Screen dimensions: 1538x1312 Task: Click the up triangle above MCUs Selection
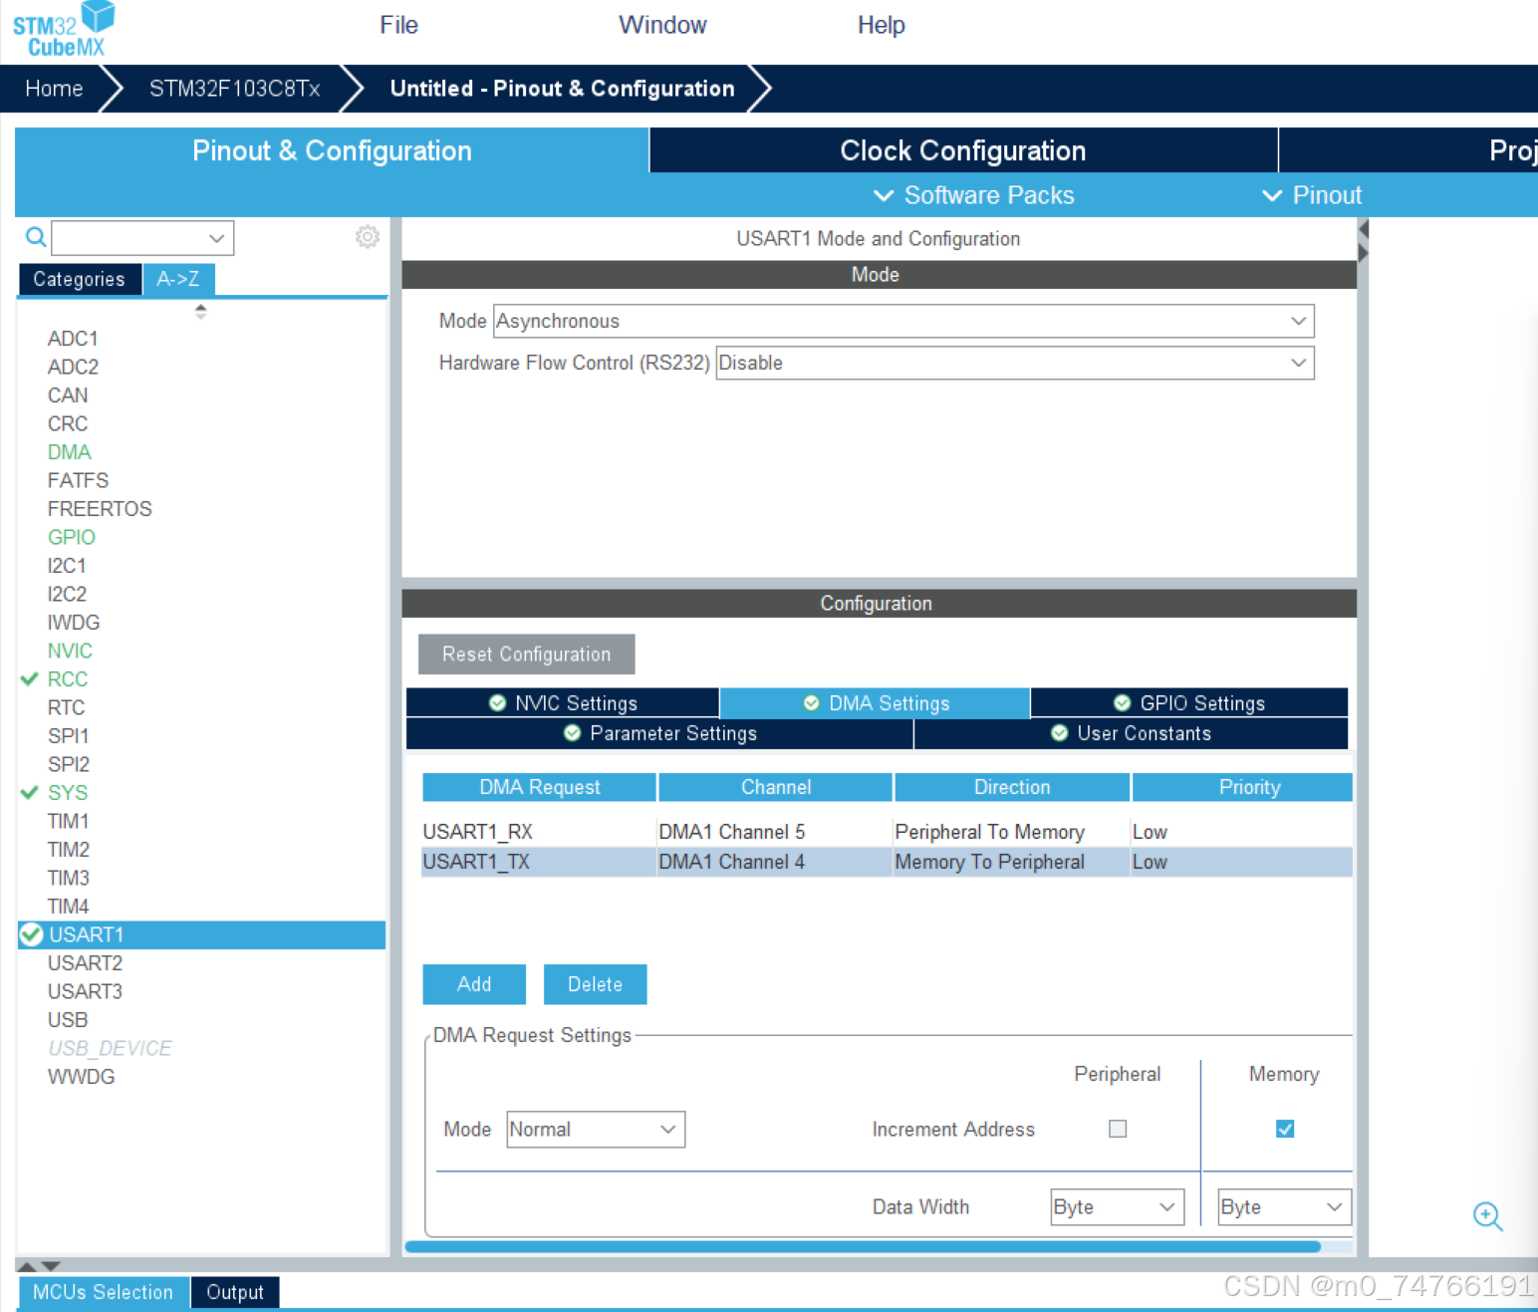click(x=27, y=1266)
